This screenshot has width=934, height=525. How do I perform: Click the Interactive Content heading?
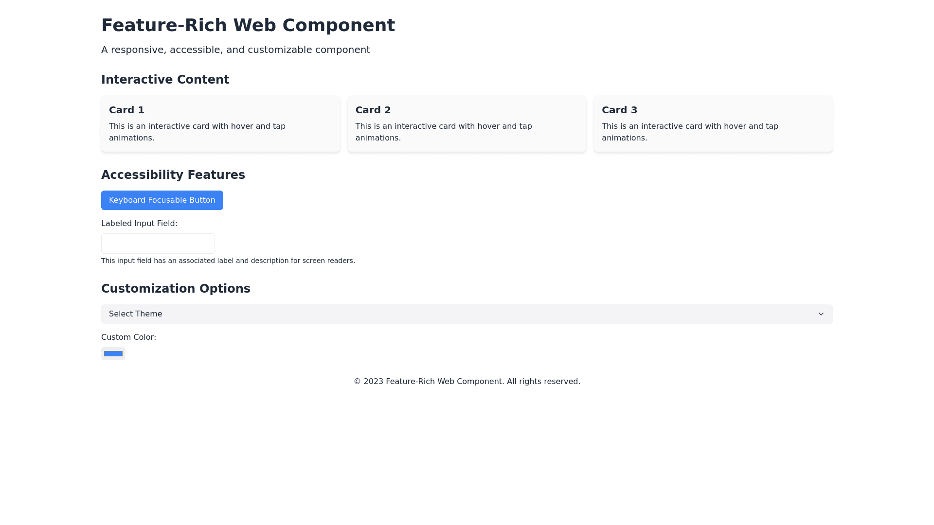[165, 80]
